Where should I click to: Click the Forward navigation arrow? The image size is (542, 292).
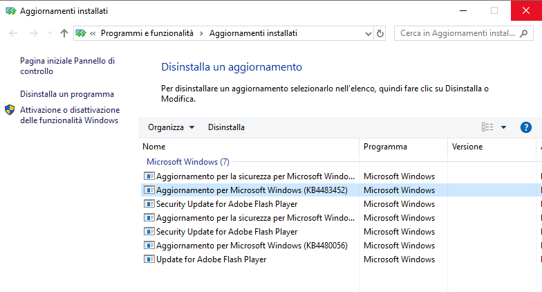pos(33,33)
